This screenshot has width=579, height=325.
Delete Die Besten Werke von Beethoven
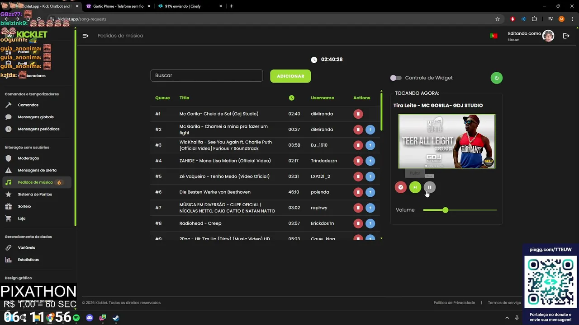[x=358, y=192]
